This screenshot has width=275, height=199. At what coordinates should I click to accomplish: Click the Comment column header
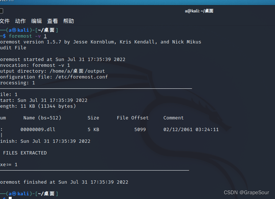174,118
